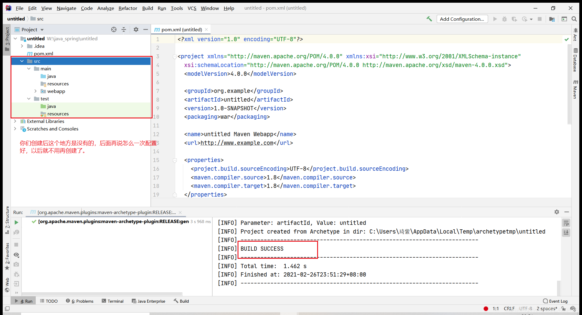This screenshot has width=582, height=315.
Task: Click the Locate/Select Opened File target icon
Action: [114, 29]
